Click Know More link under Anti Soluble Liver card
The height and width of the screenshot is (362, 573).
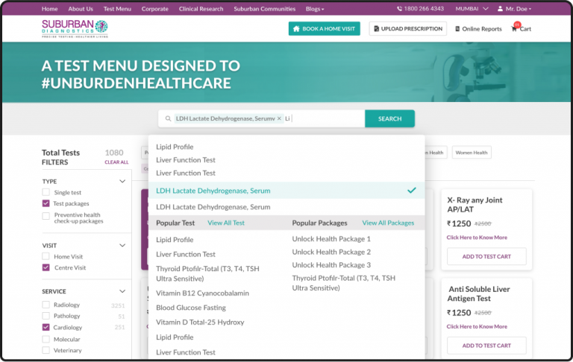point(477,326)
